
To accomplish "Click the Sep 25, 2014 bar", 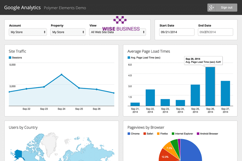I will click(x=195, y=95).
